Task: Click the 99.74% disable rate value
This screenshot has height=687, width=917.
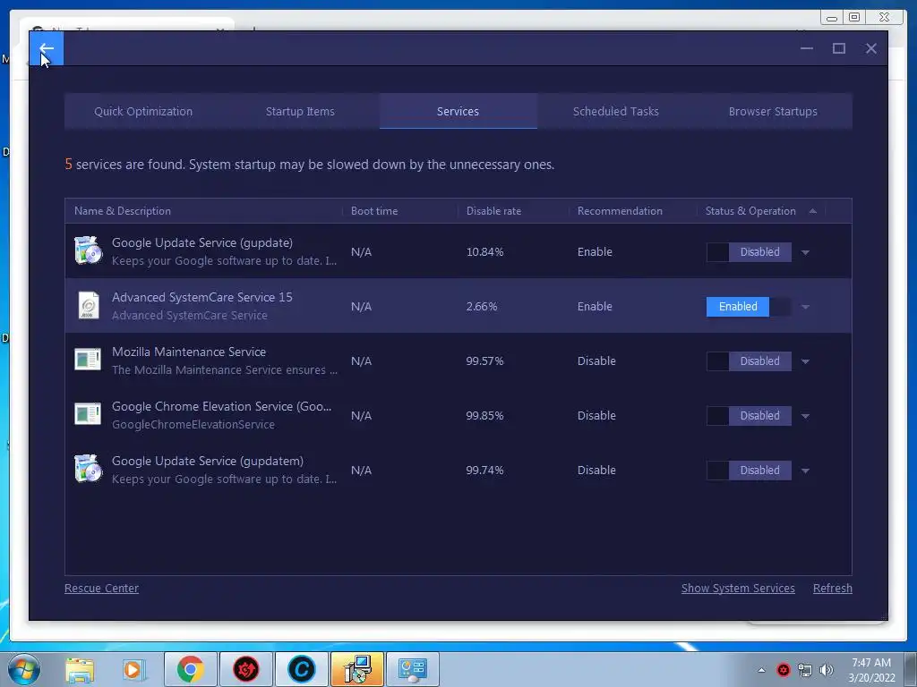Action: [484, 471]
